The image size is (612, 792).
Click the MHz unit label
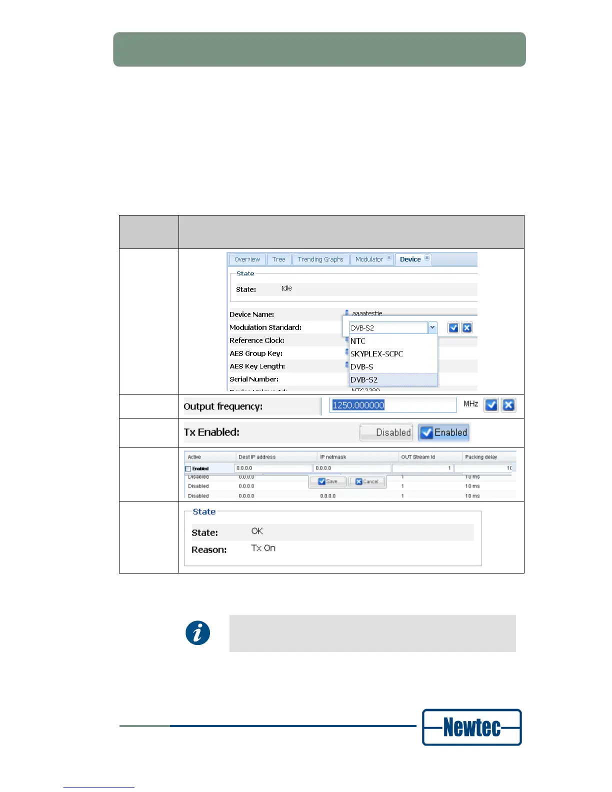click(x=470, y=403)
